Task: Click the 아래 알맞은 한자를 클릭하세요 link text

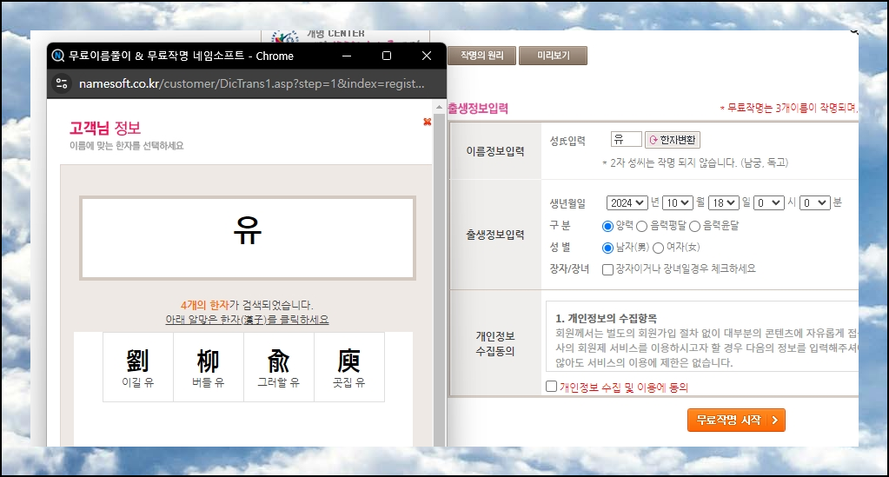Action: click(247, 320)
